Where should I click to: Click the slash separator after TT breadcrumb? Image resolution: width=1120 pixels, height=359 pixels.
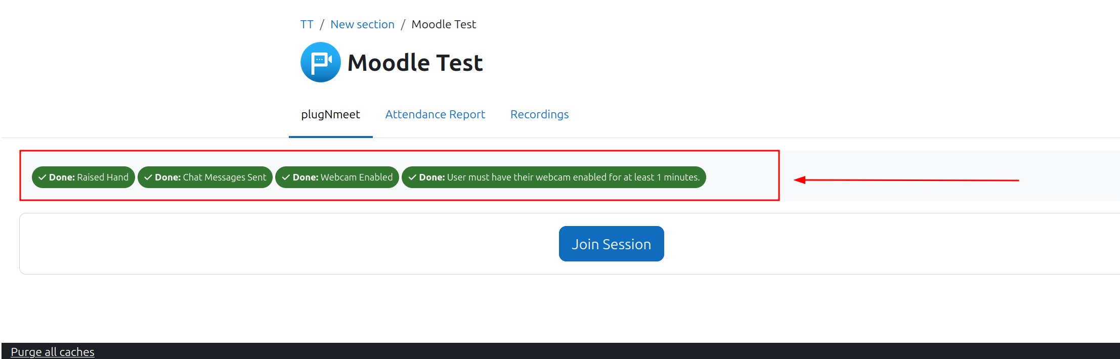click(x=322, y=24)
